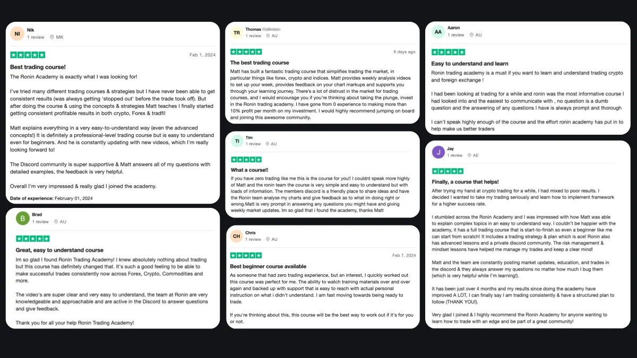Screen dimensions: 637x358
Task: Open the 'Best trading course!' review title
Action: [x=38, y=67]
